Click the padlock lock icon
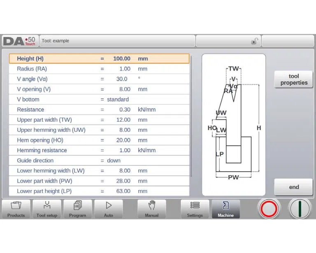The height and width of the screenshot is (253, 316). (x=255, y=41)
